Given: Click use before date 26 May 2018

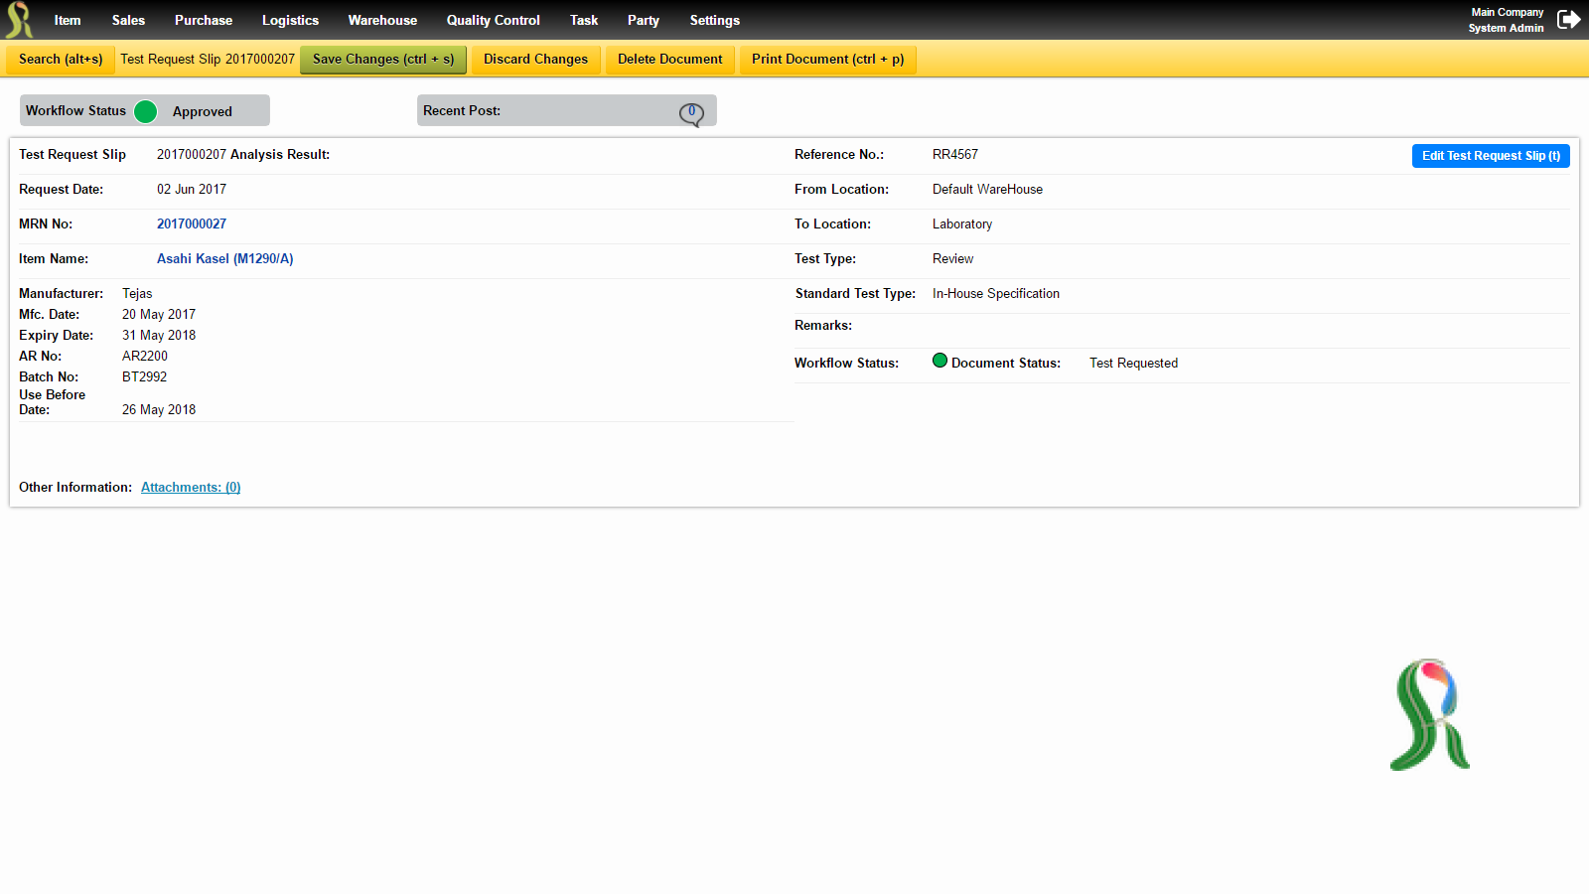Looking at the screenshot, I should [159, 410].
